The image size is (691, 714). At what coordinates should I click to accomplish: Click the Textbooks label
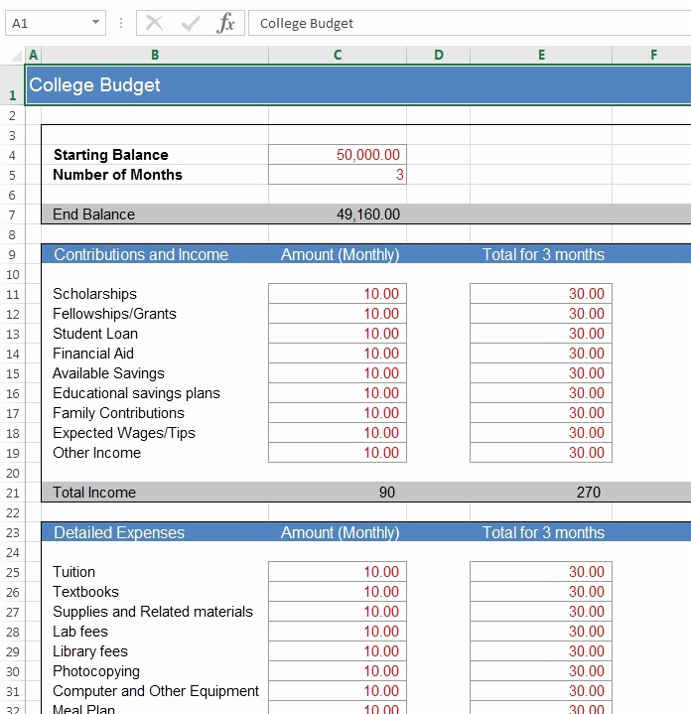[85, 592]
